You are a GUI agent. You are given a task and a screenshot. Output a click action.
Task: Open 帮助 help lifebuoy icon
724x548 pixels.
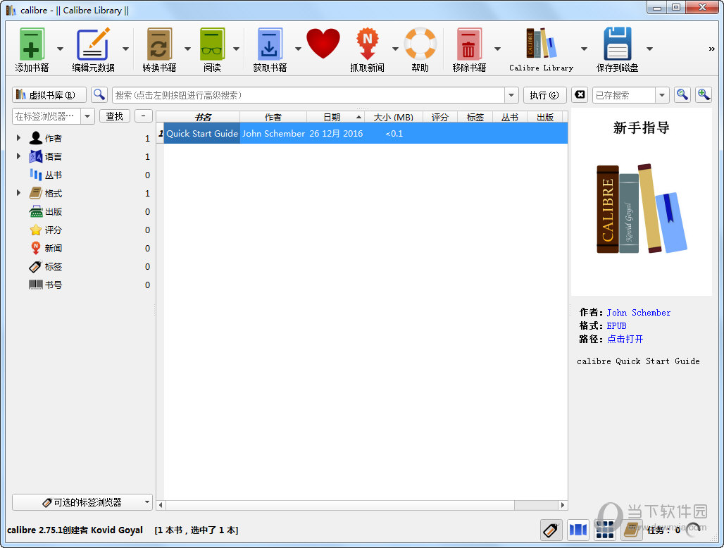tap(420, 44)
